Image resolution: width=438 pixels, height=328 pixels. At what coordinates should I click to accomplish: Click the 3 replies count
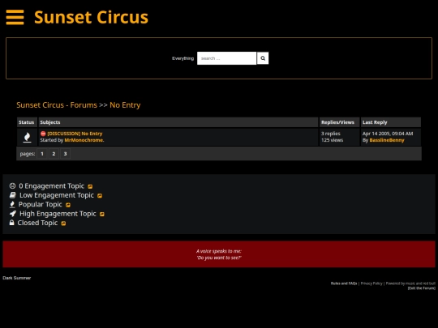[331, 134]
